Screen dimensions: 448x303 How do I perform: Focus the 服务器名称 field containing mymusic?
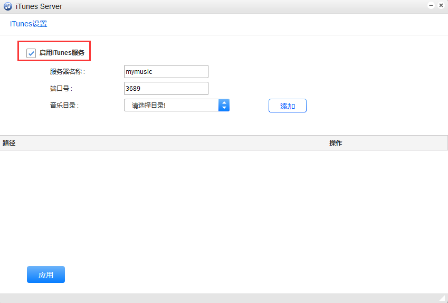coord(166,71)
